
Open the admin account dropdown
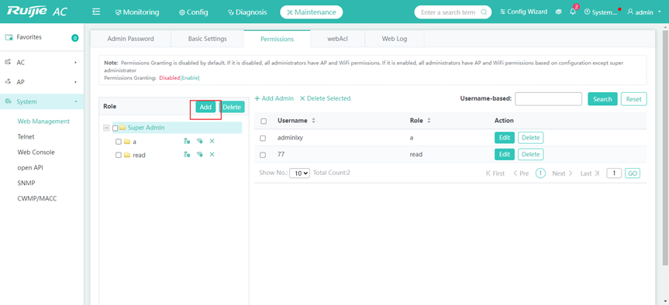pyautogui.click(x=644, y=12)
